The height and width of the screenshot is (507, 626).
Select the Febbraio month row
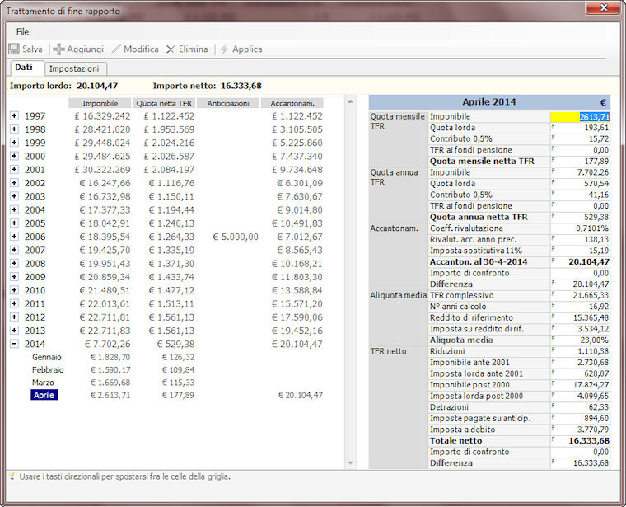[48, 370]
